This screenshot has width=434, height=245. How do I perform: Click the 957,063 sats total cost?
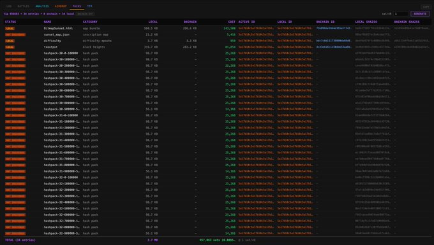(x=218, y=241)
